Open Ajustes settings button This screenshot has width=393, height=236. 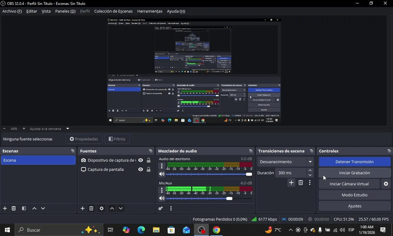click(x=354, y=206)
